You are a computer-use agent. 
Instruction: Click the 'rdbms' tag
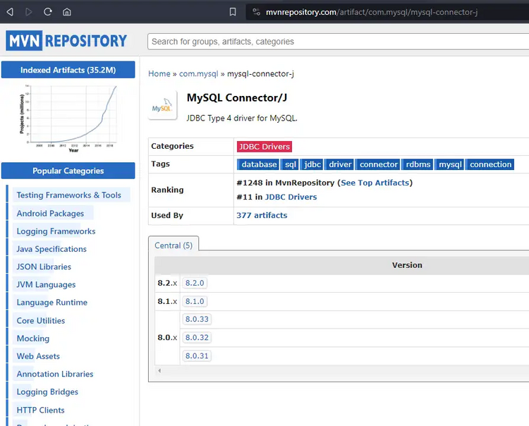click(418, 164)
